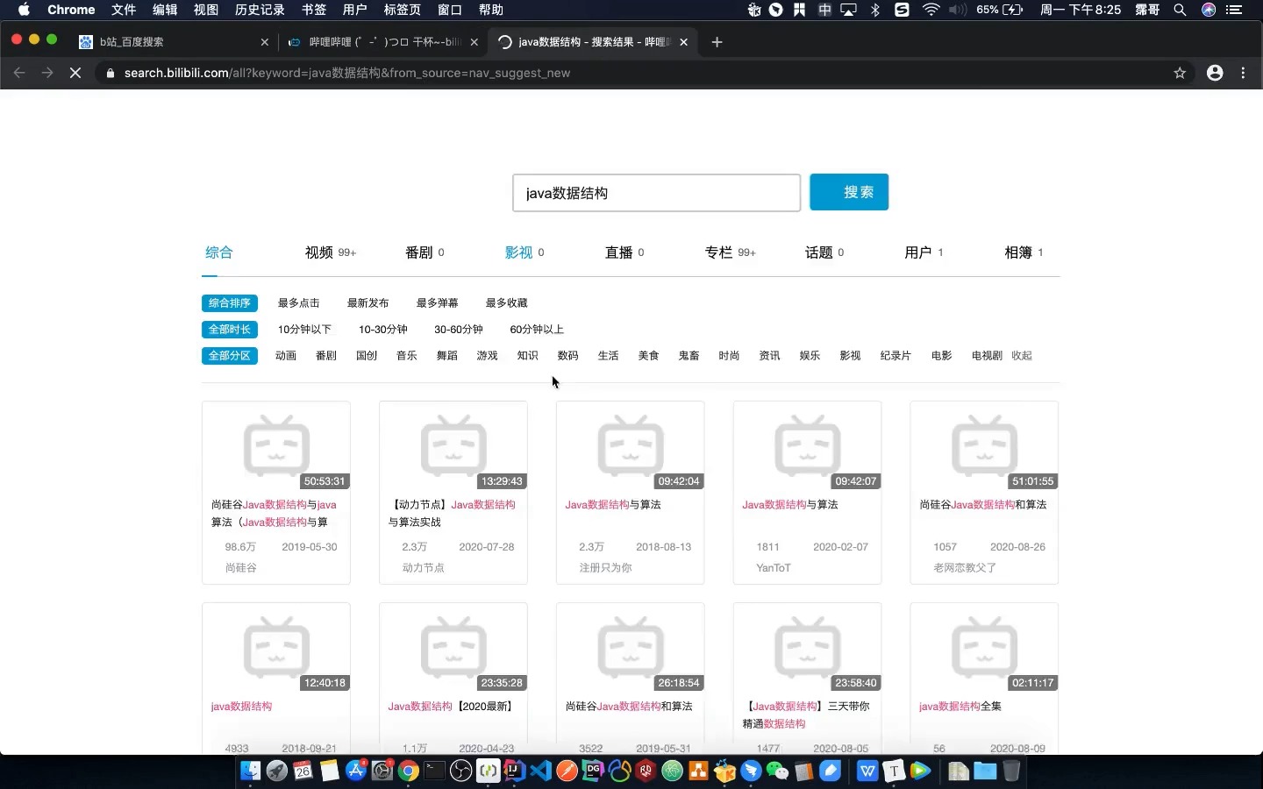This screenshot has width=1263, height=789.
Task: Open Chrome three-dot menu
Action: click(1243, 73)
